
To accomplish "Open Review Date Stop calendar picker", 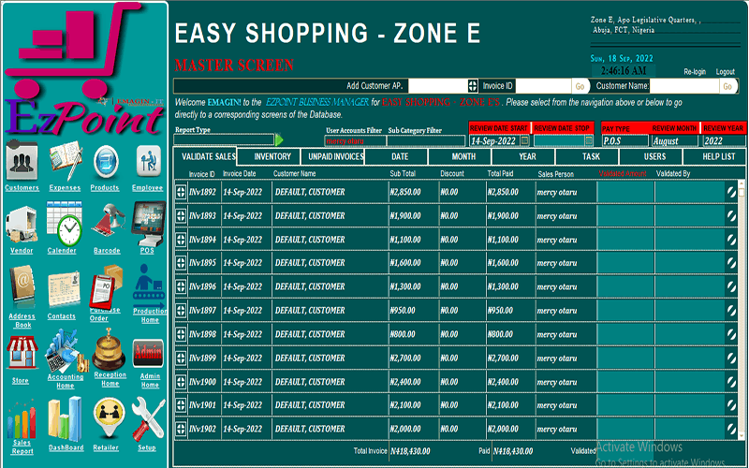I will click(589, 140).
